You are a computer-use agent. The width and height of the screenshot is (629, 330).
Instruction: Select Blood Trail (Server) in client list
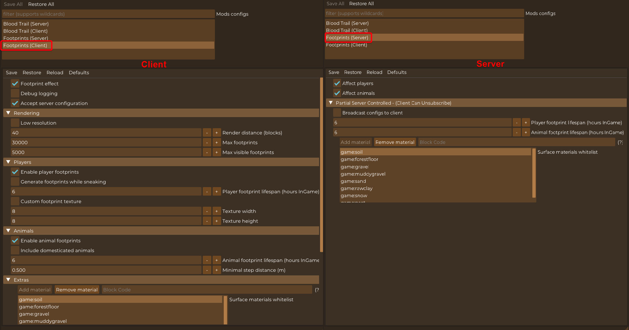pyautogui.click(x=26, y=24)
